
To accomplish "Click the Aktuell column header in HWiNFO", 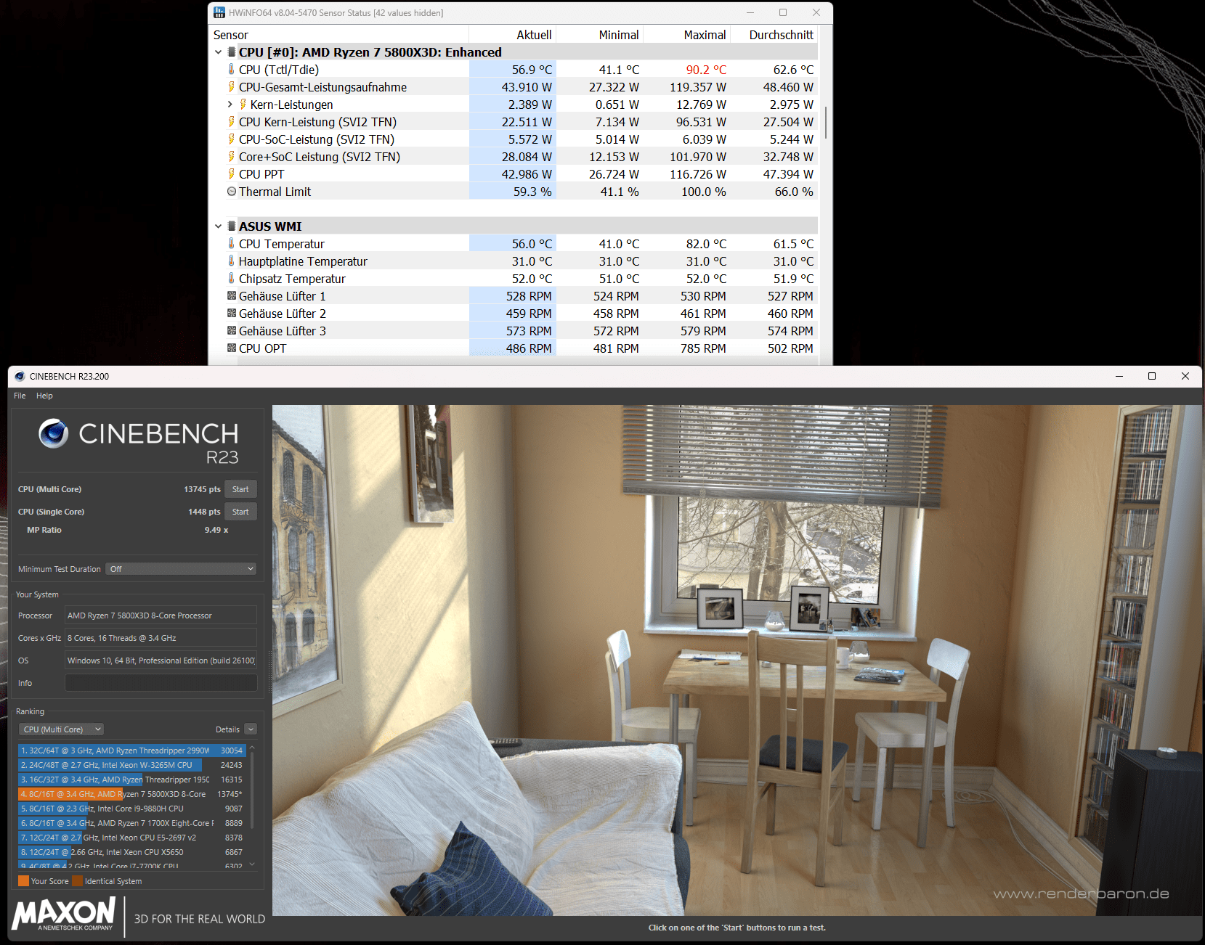I will [512, 35].
